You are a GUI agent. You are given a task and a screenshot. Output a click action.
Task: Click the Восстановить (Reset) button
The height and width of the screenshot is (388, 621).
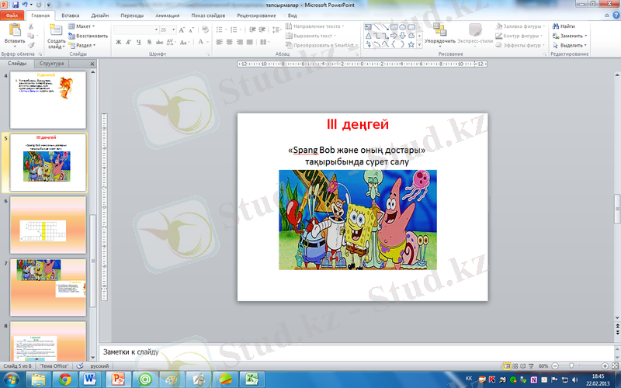[x=88, y=36]
